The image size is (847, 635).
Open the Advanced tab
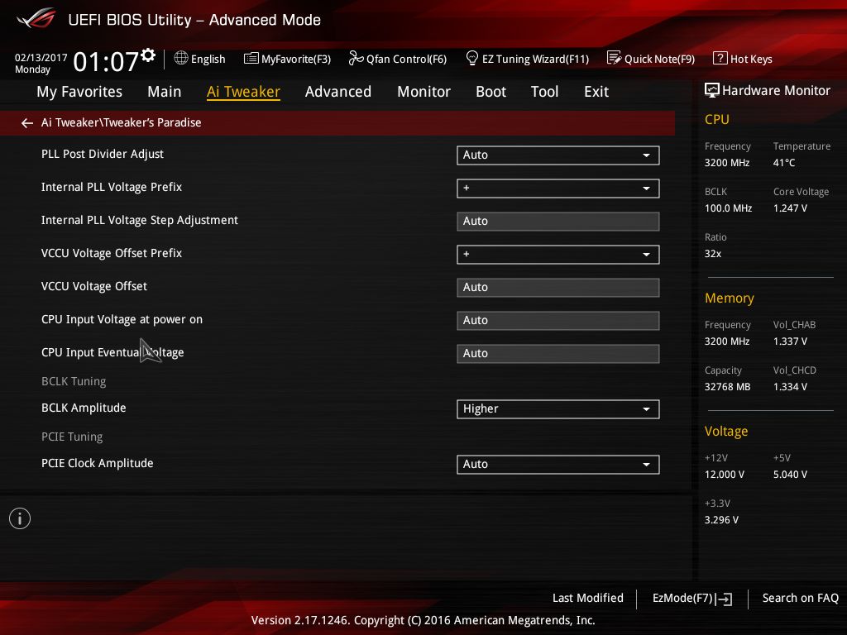(x=338, y=92)
